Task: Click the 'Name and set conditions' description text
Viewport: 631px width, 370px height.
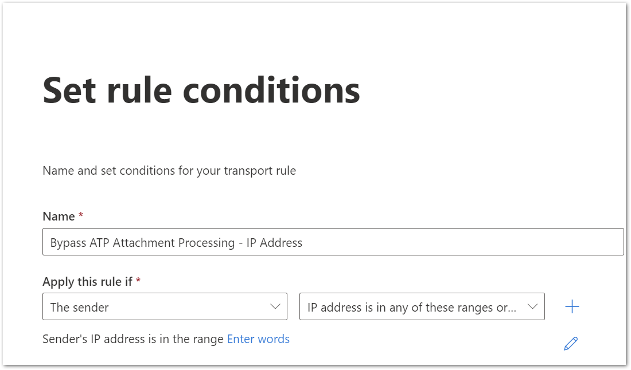Action: (169, 171)
